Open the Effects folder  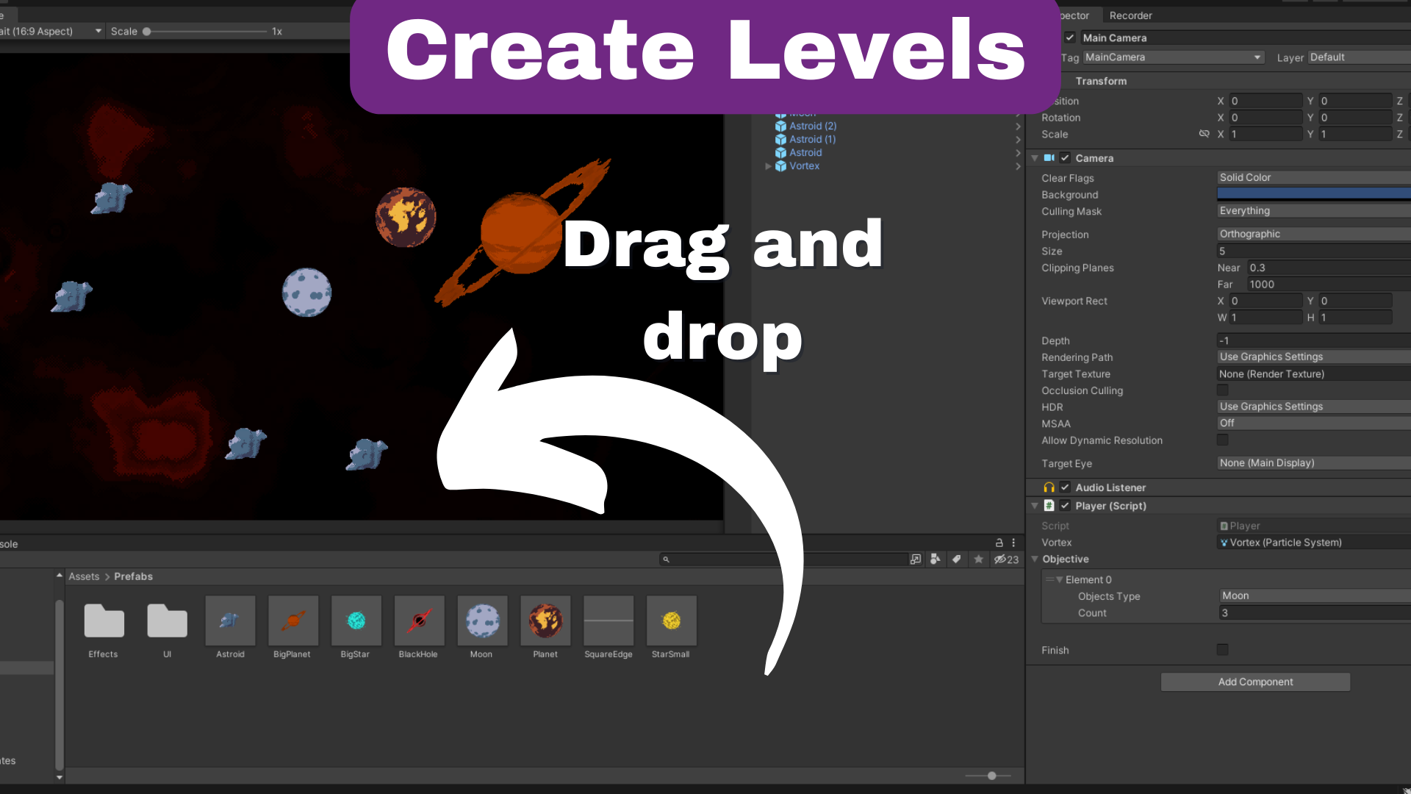pos(103,621)
